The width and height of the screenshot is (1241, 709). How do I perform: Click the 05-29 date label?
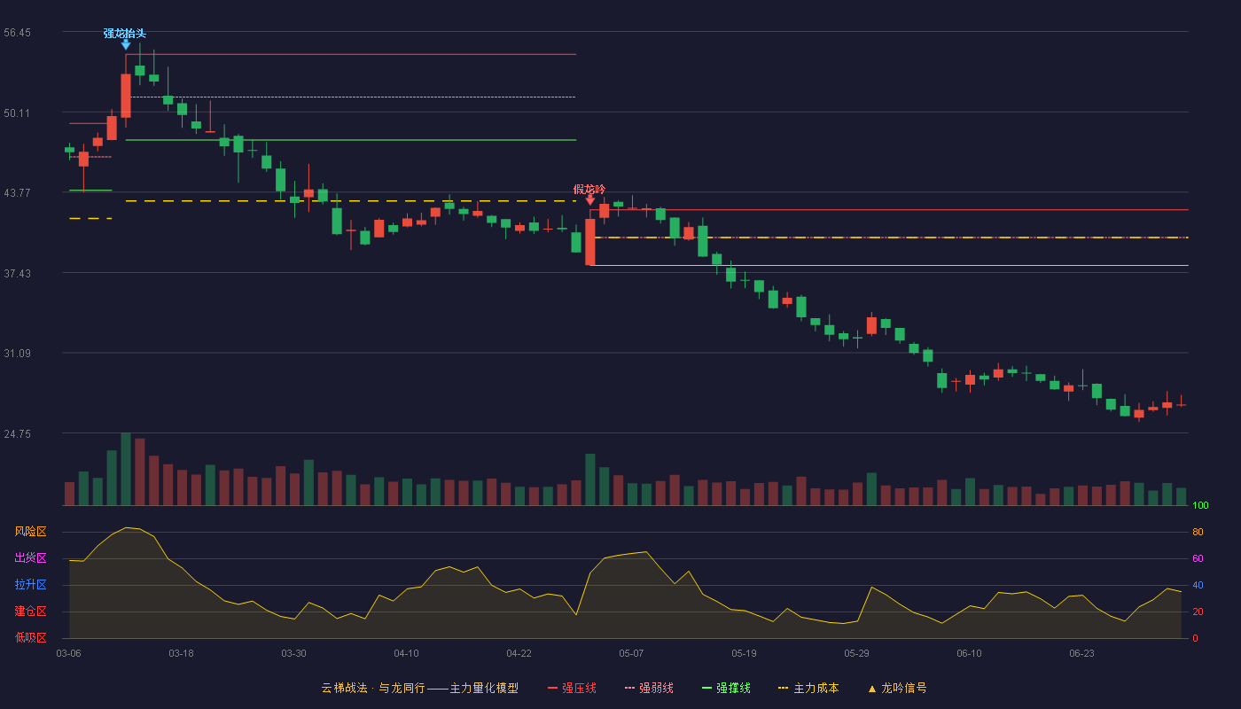(856, 653)
